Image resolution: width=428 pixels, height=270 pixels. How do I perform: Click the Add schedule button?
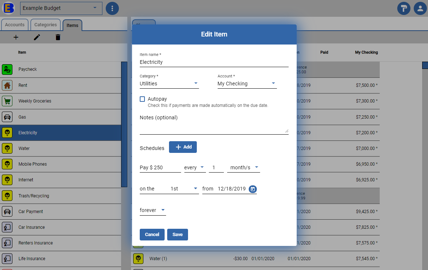183,147
